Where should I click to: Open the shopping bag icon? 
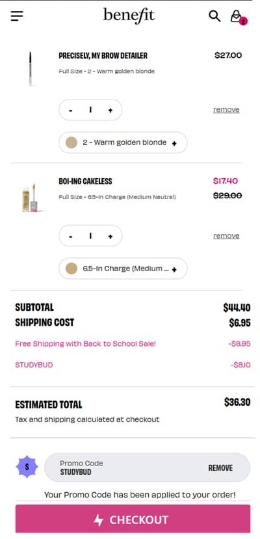236,16
